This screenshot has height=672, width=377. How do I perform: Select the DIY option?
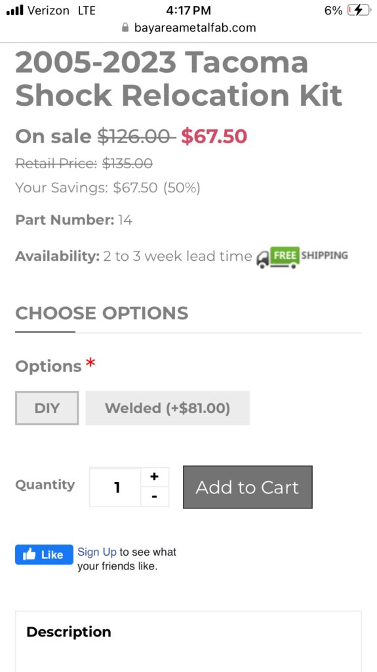(x=47, y=408)
